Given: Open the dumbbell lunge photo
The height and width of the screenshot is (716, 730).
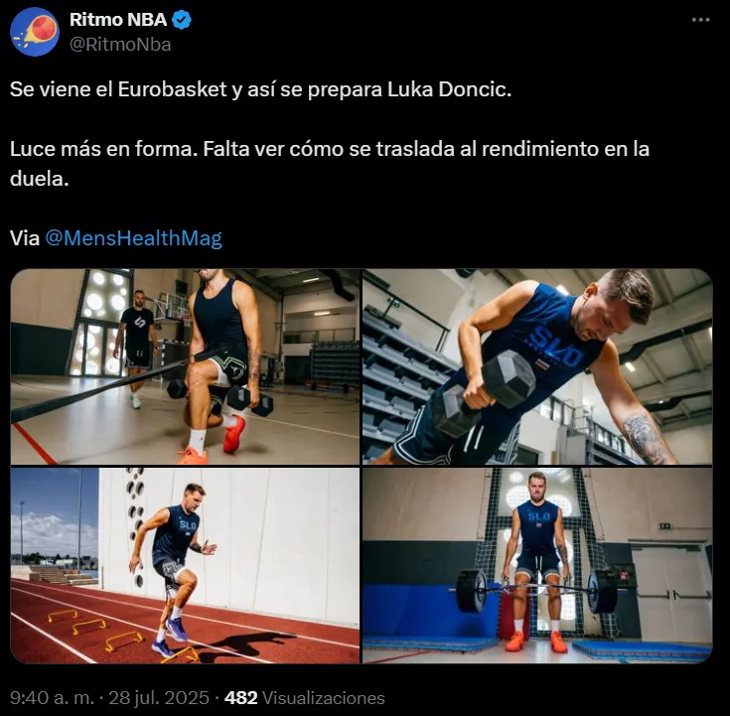Looking at the screenshot, I should point(185,366).
